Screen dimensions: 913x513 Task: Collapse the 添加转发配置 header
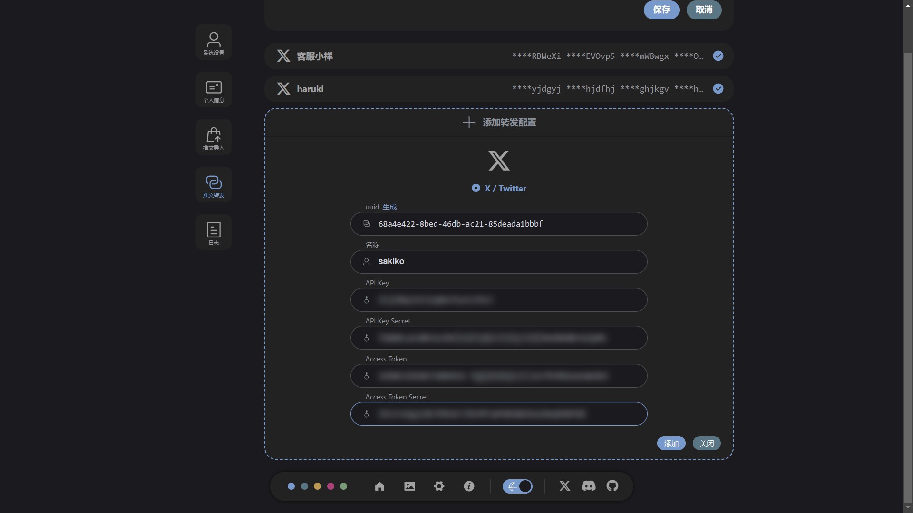click(x=499, y=123)
